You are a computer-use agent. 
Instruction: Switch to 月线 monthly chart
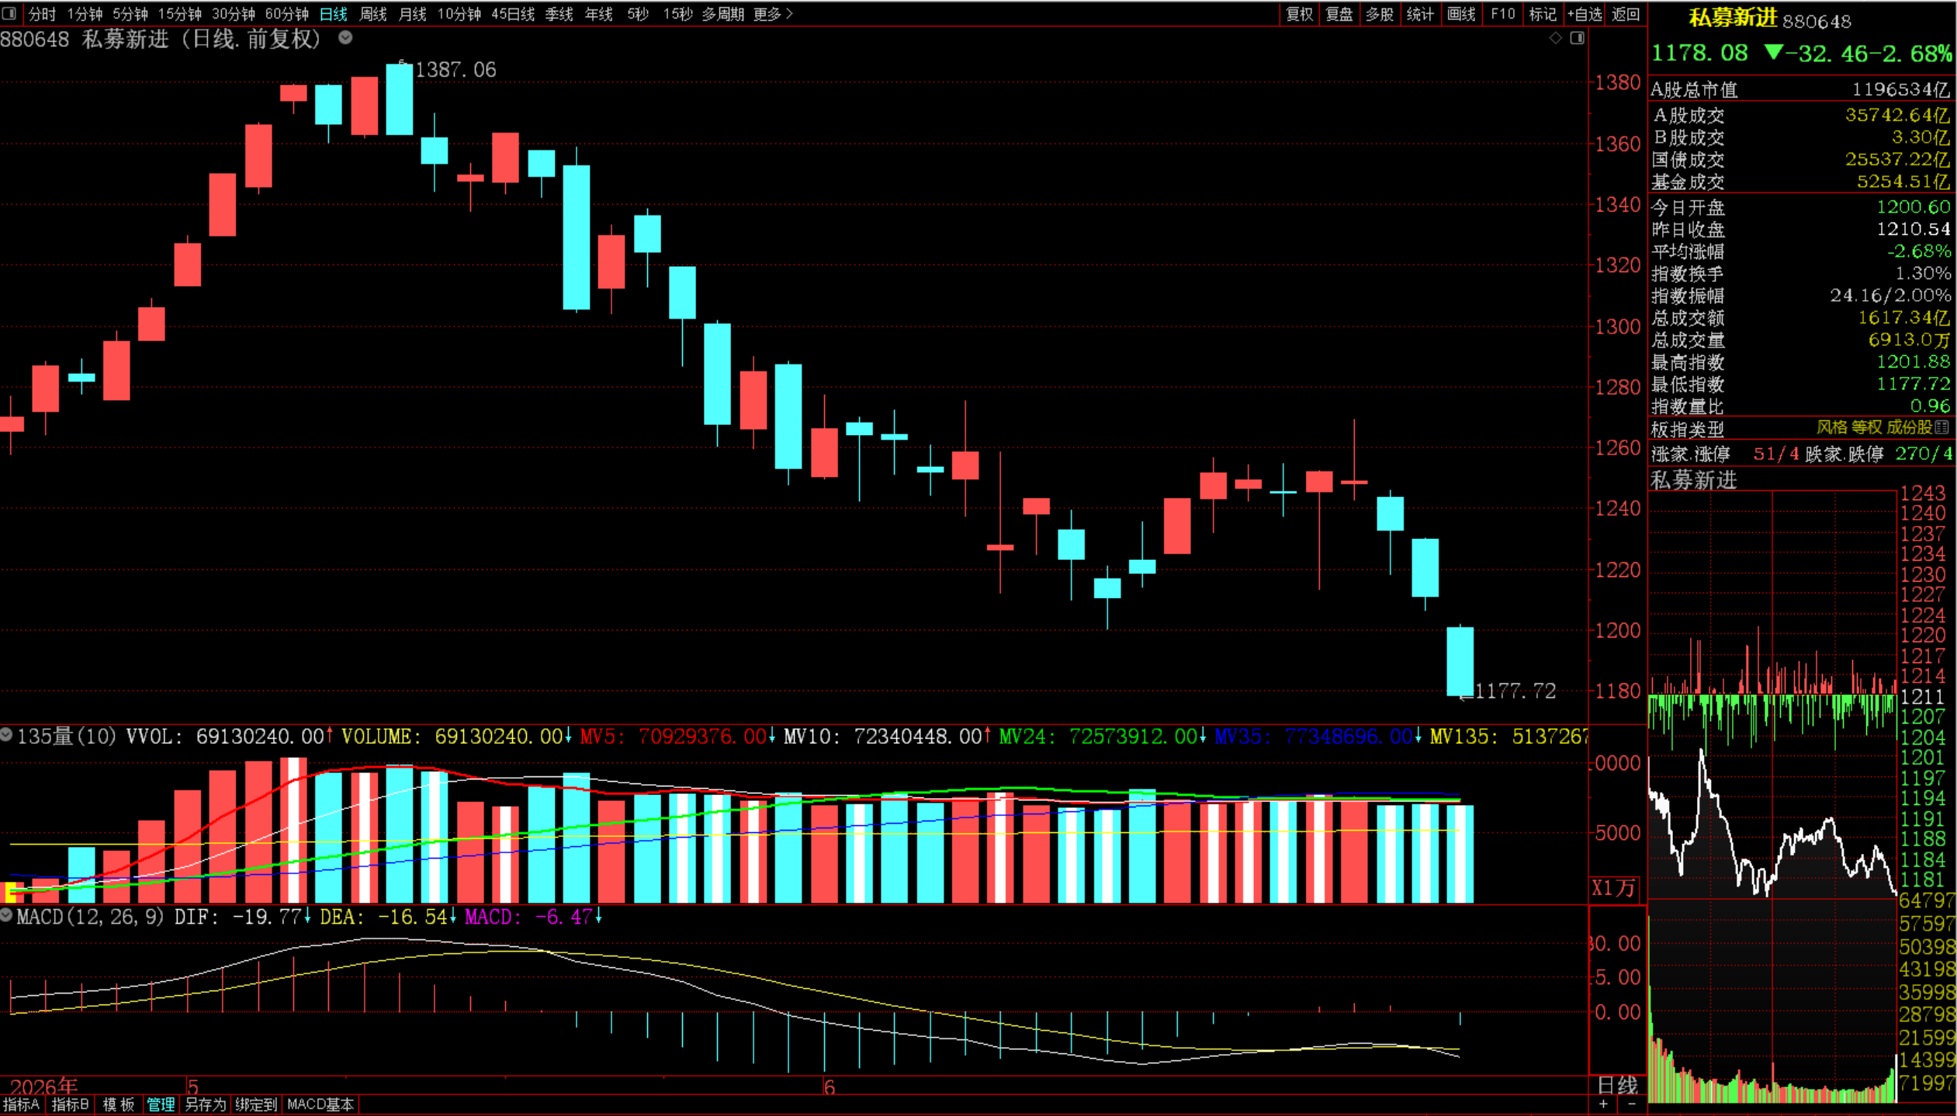coord(412,14)
